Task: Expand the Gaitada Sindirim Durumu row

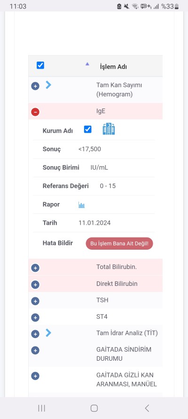Action: tap(35, 350)
